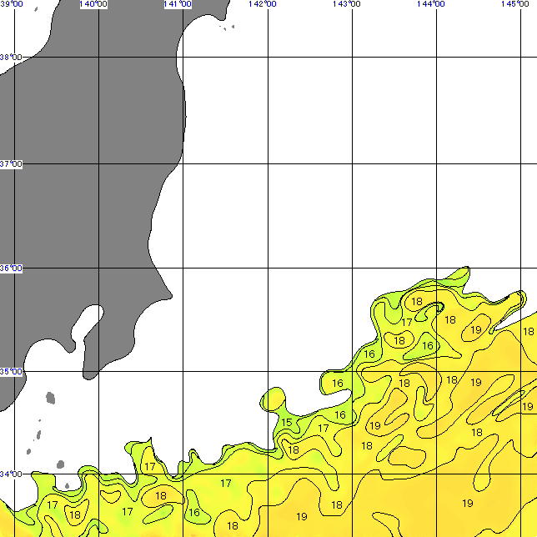Click the 36°00 latitude label
This screenshot has width=537, height=537.
tap(11, 268)
